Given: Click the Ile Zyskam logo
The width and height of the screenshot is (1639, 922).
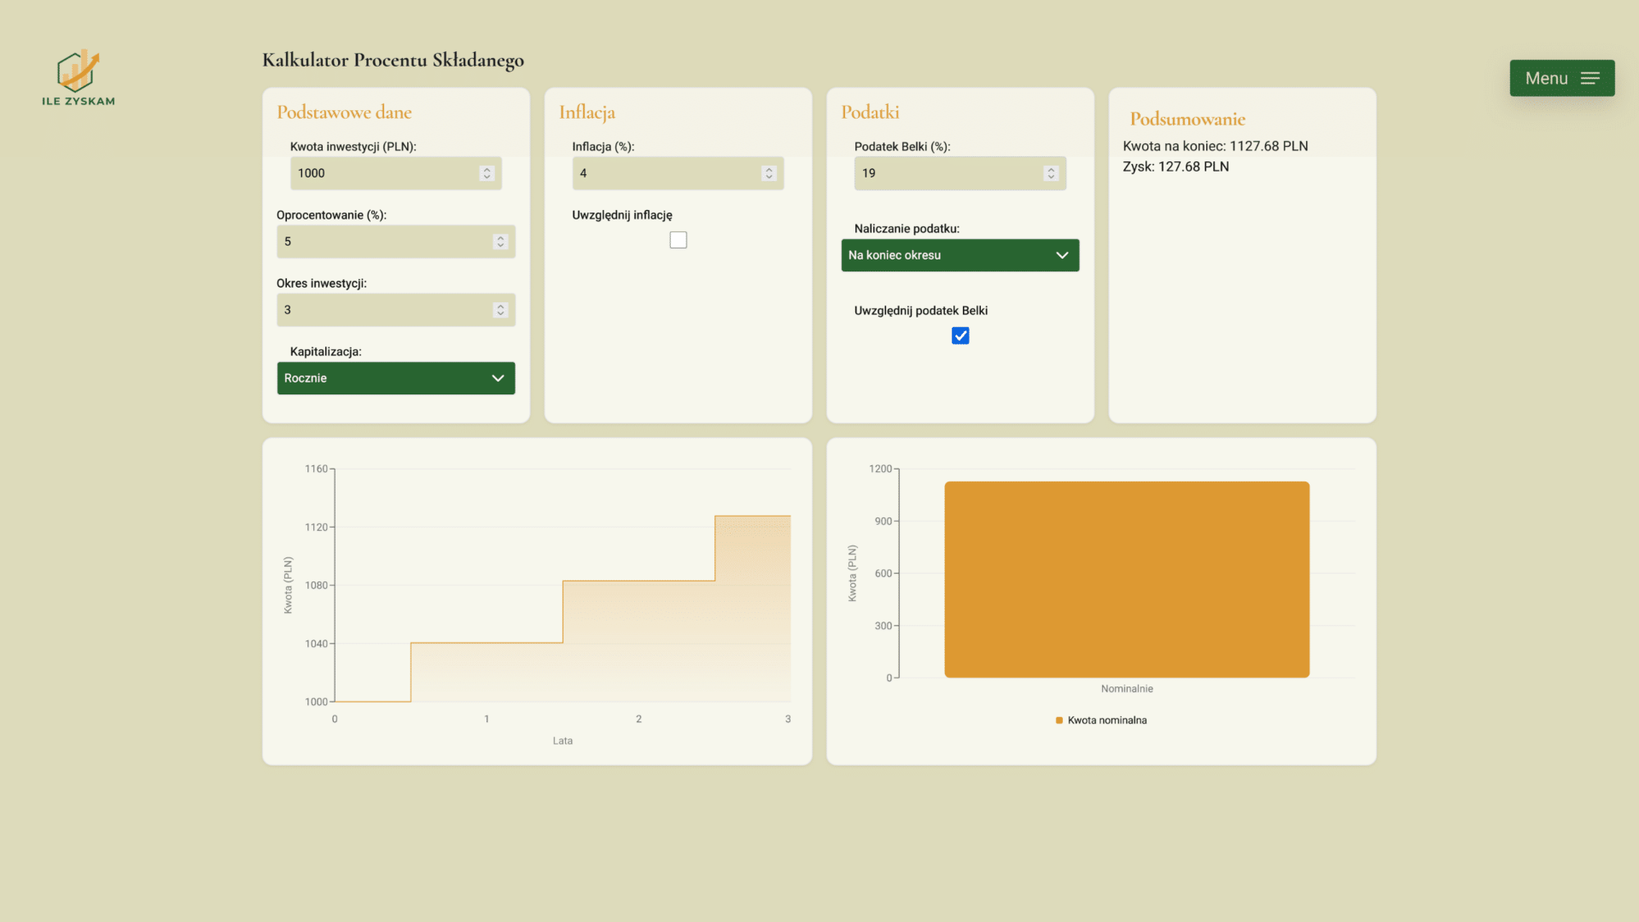Looking at the screenshot, I should point(78,78).
